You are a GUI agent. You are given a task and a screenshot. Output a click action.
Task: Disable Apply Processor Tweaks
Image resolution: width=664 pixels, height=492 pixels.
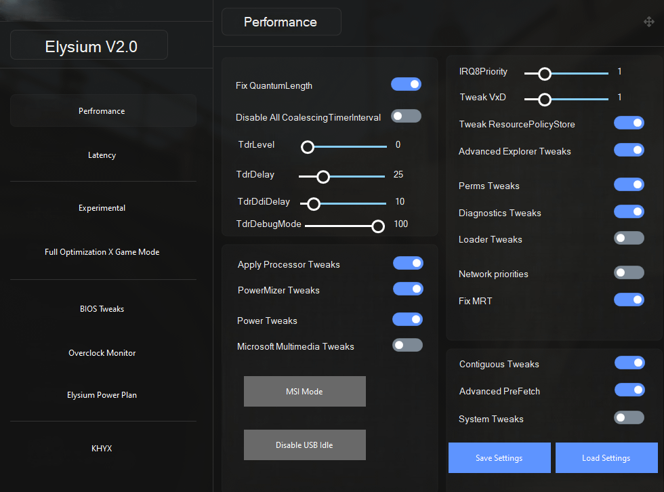(408, 263)
